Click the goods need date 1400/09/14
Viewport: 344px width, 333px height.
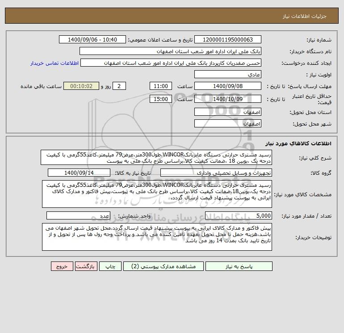click(79, 173)
